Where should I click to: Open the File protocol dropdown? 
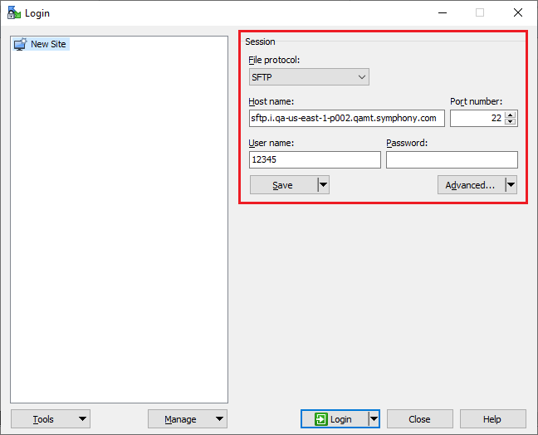[309, 77]
